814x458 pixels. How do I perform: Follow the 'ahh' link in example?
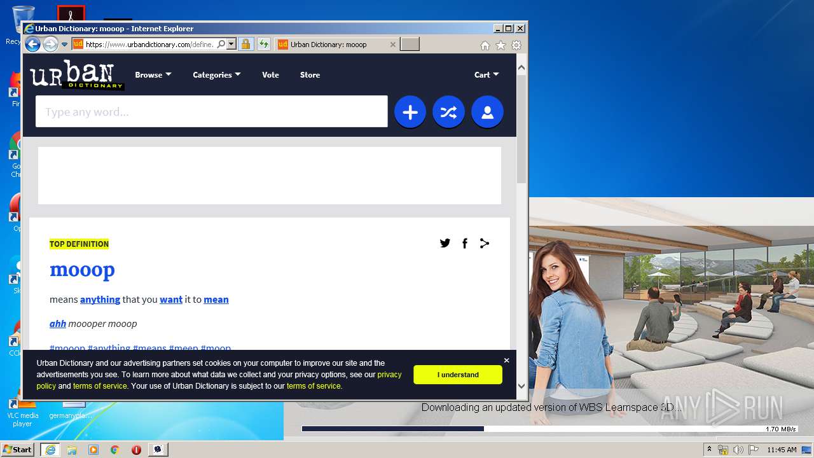click(58, 323)
